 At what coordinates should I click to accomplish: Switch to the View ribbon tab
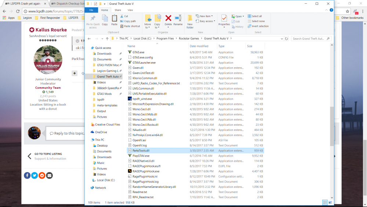[130, 10]
